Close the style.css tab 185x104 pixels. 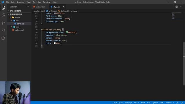click(x=64, y=7)
